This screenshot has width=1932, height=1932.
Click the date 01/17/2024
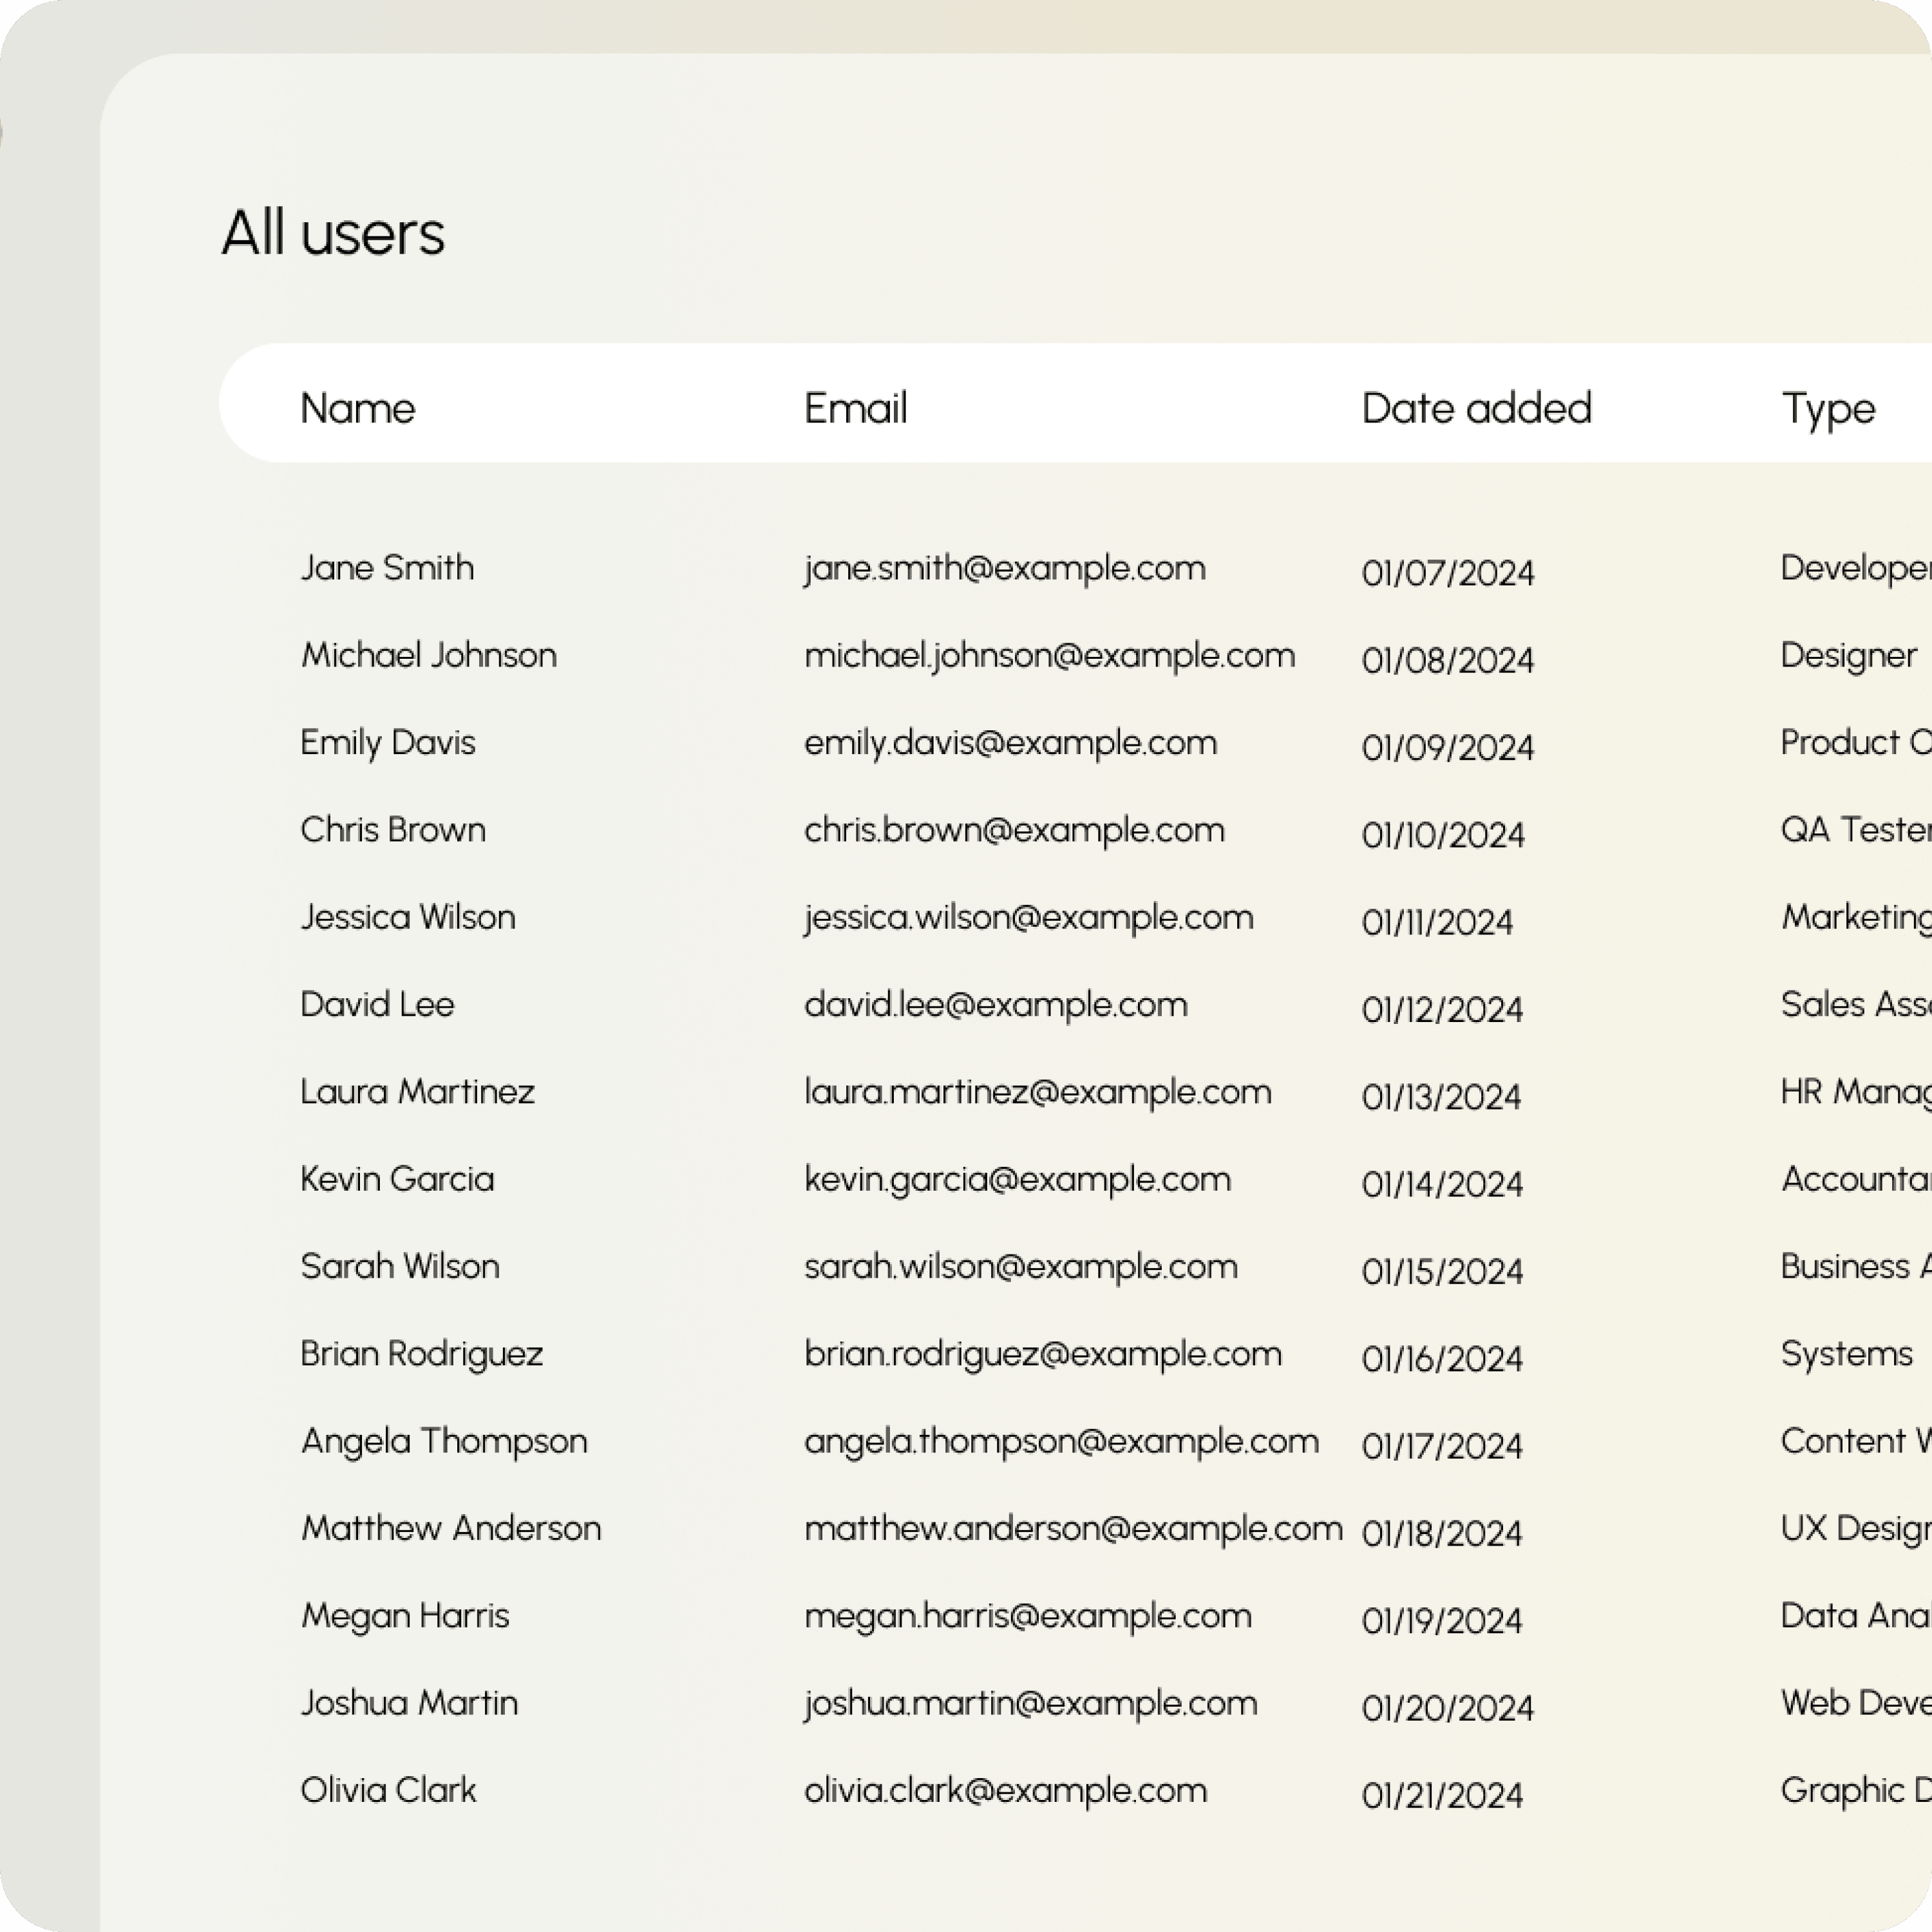(1442, 1446)
